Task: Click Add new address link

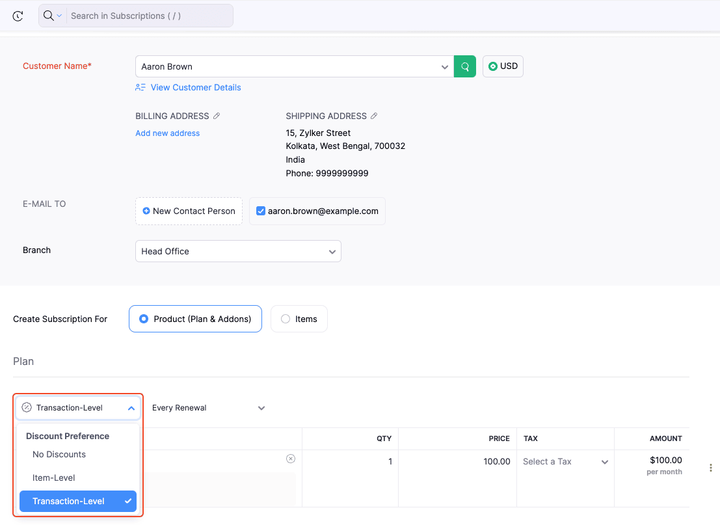Action: (x=168, y=133)
